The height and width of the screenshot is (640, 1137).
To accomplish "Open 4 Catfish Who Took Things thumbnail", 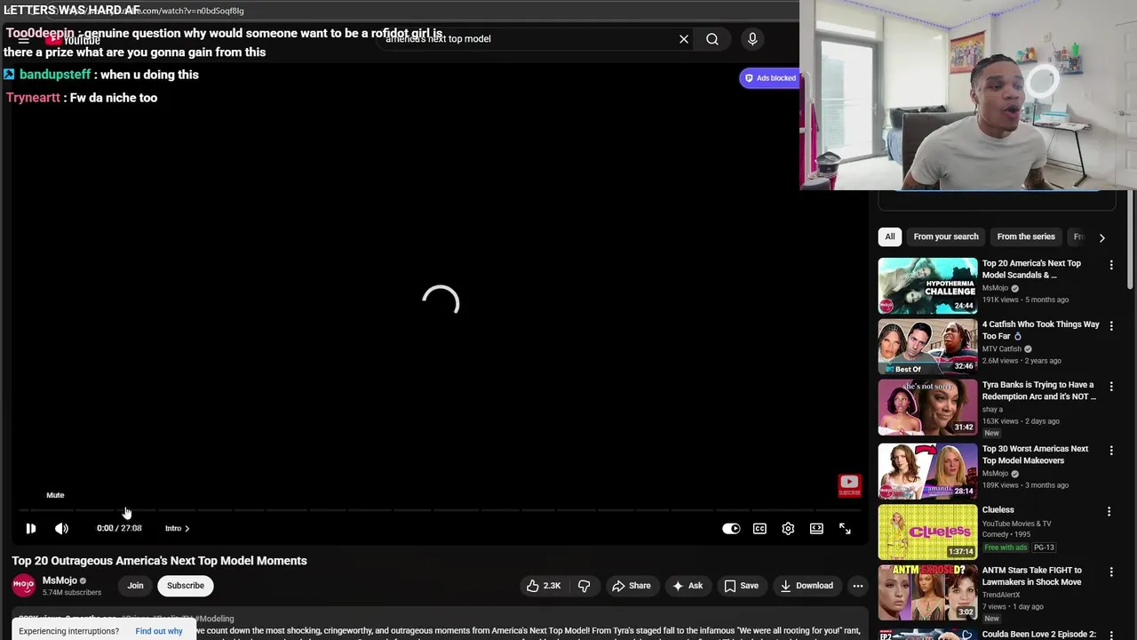I will coord(927,347).
